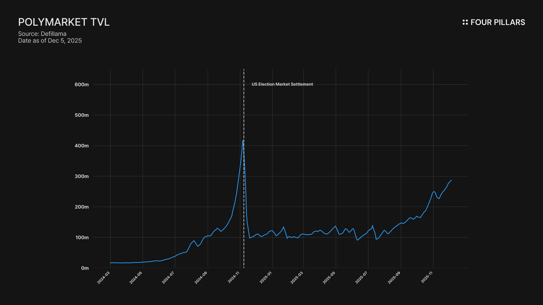Click the 200m y-axis label

tap(81, 207)
